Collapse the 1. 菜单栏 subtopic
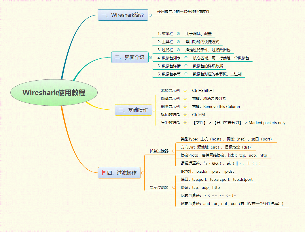Viewport: 305px width, 232px height. point(178,34)
